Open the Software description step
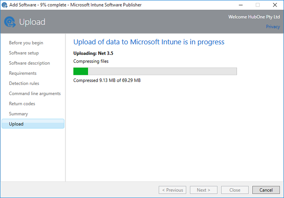Screen dimensions: 284x198 (29, 63)
